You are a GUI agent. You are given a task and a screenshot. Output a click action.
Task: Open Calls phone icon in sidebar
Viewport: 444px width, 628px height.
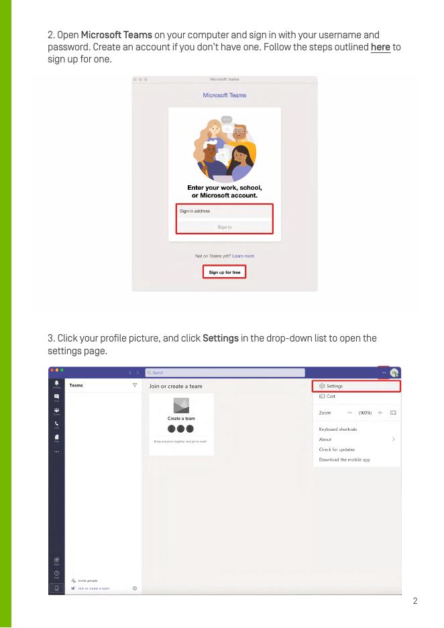(56, 424)
